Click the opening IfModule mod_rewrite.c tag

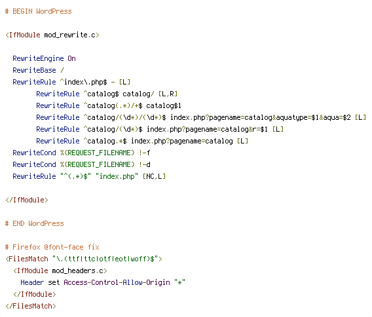[52, 35]
